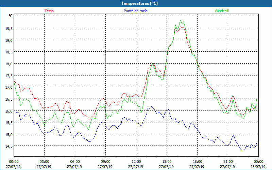Click the 28/07/19 date label
Screen dimensions: 272x170
point(258,167)
